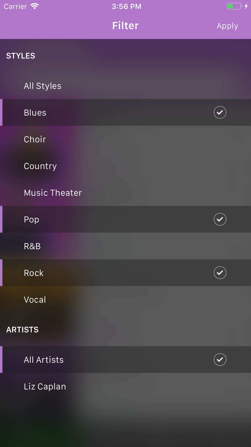
Task: Tap the STYLES section header
Action: [x=21, y=56]
